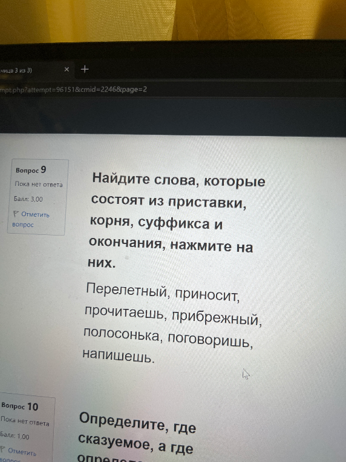Select the word 'приносит'
Screen dimensions: 346x462
click(207, 295)
